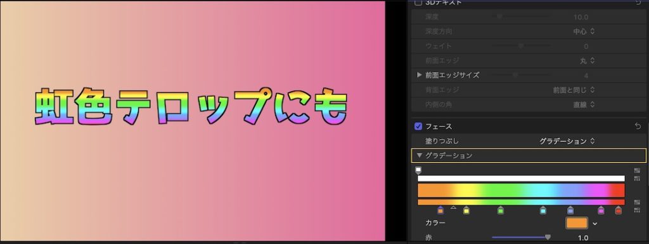Screen dimensions: 649x244
Task: Open the orange カラー swatch well
Action: click(577, 223)
